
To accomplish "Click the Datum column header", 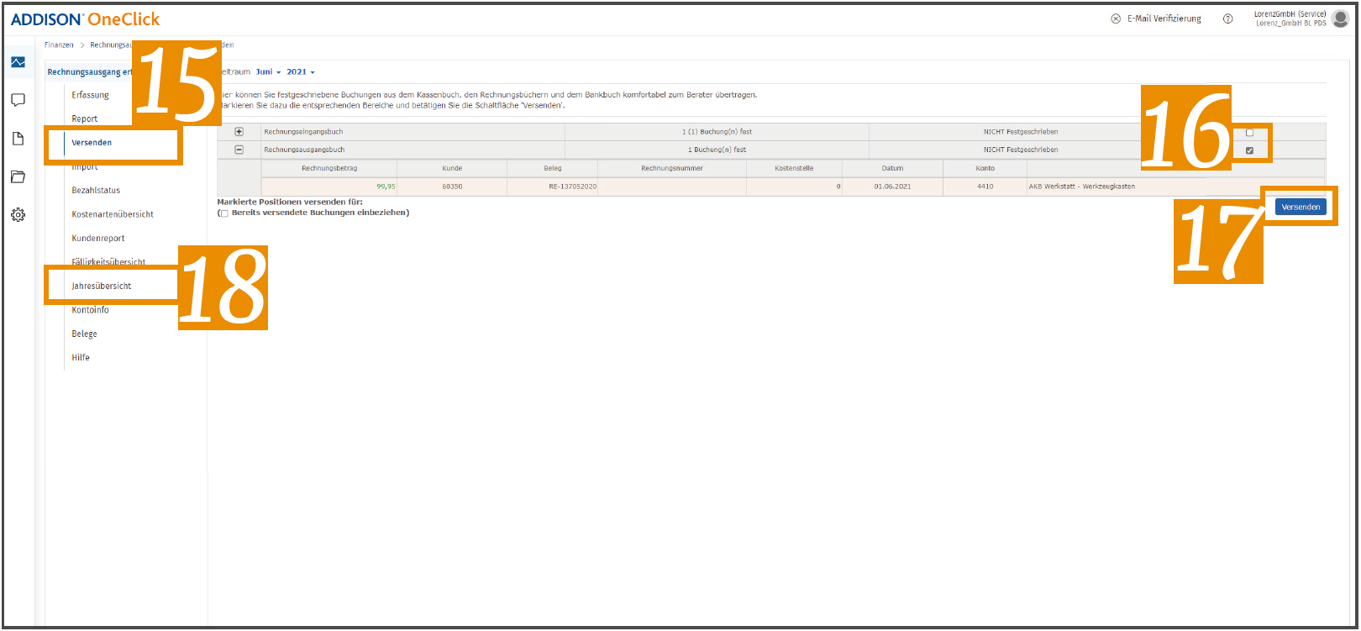I will pyautogui.click(x=892, y=168).
